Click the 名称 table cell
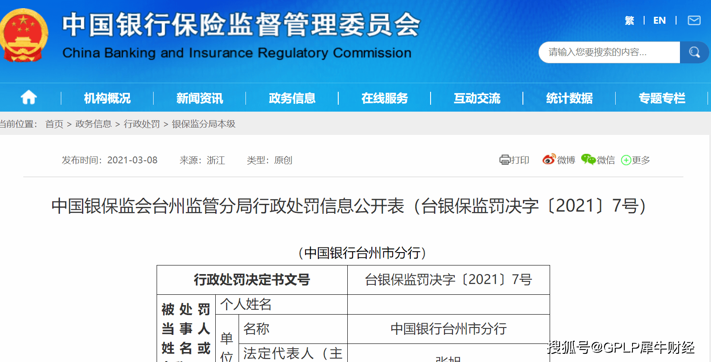This screenshot has height=362, width=711. [293, 329]
